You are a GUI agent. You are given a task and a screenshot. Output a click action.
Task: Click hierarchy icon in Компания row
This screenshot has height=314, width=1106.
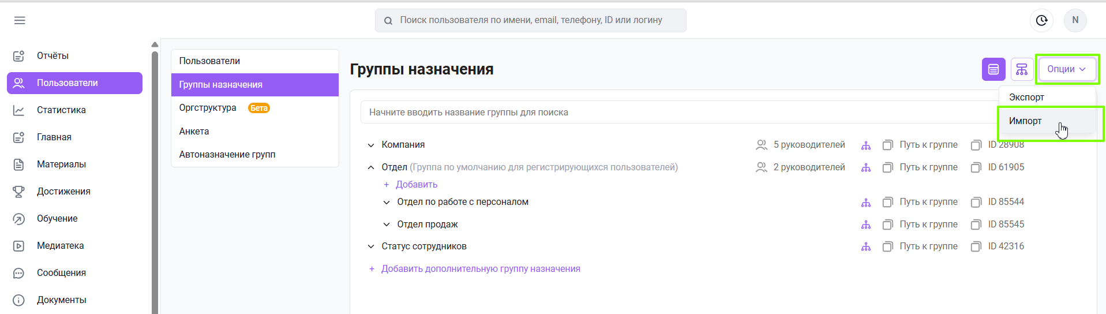[x=866, y=145]
